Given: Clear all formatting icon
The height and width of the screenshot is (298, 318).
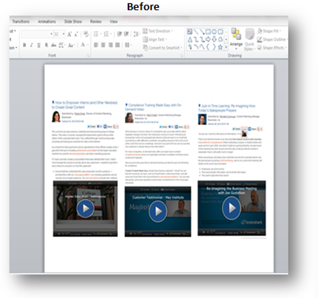Looking at the screenshot, I should [x=86, y=34].
